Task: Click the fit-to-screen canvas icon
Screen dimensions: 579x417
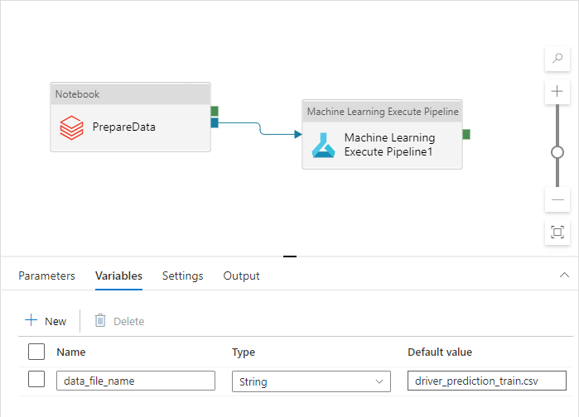Action: coord(557,232)
